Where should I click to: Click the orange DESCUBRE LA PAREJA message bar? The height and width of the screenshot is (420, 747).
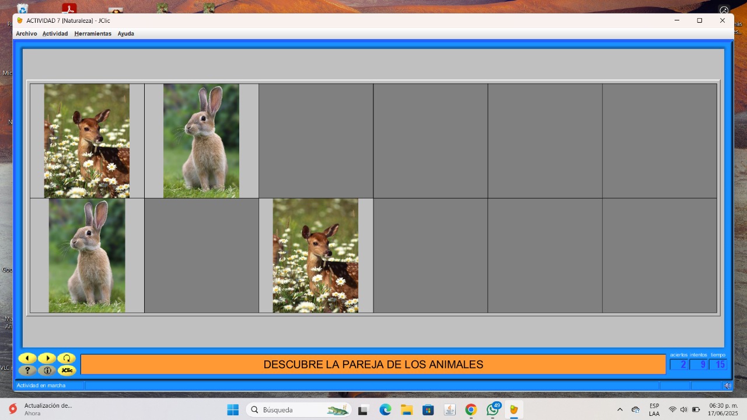[x=373, y=365]
